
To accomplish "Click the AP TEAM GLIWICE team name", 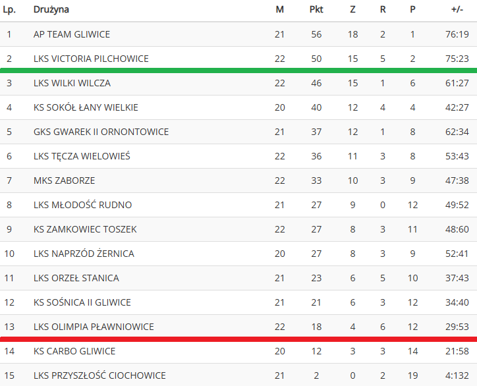I will coord(72,34).
